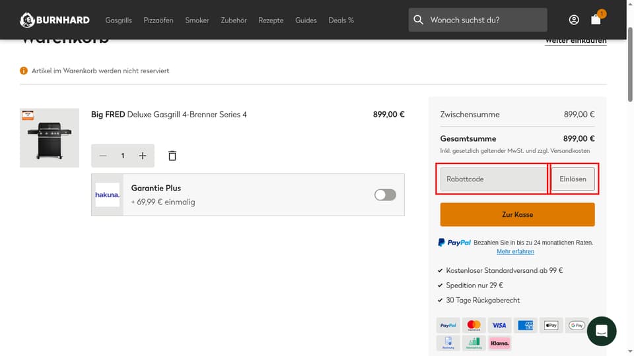
Task: Click the Zur Kasse button
Action: (x=517, y=215)
